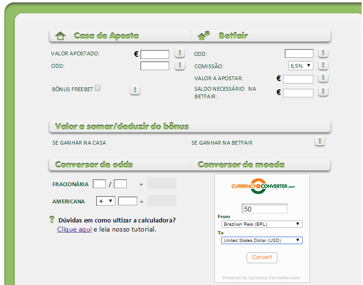The width and height of the screenshot is (363, 285).
Task: Click the SE GANHAR NA CASA label
Action: coord(79,143)
